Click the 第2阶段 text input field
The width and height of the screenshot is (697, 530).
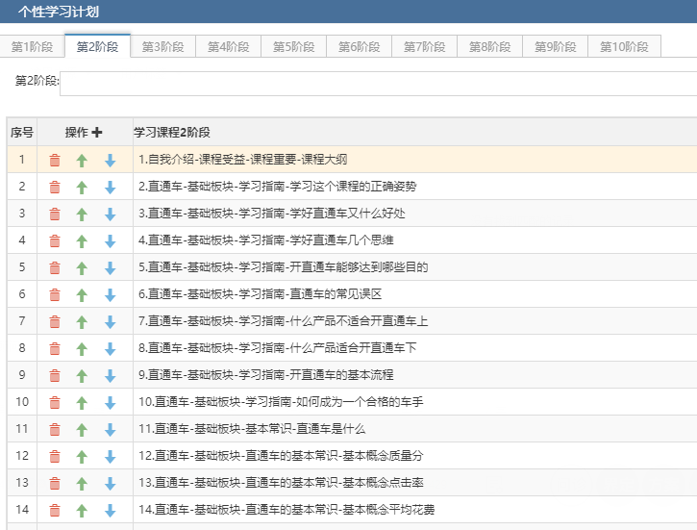click(x=378, y=83)
